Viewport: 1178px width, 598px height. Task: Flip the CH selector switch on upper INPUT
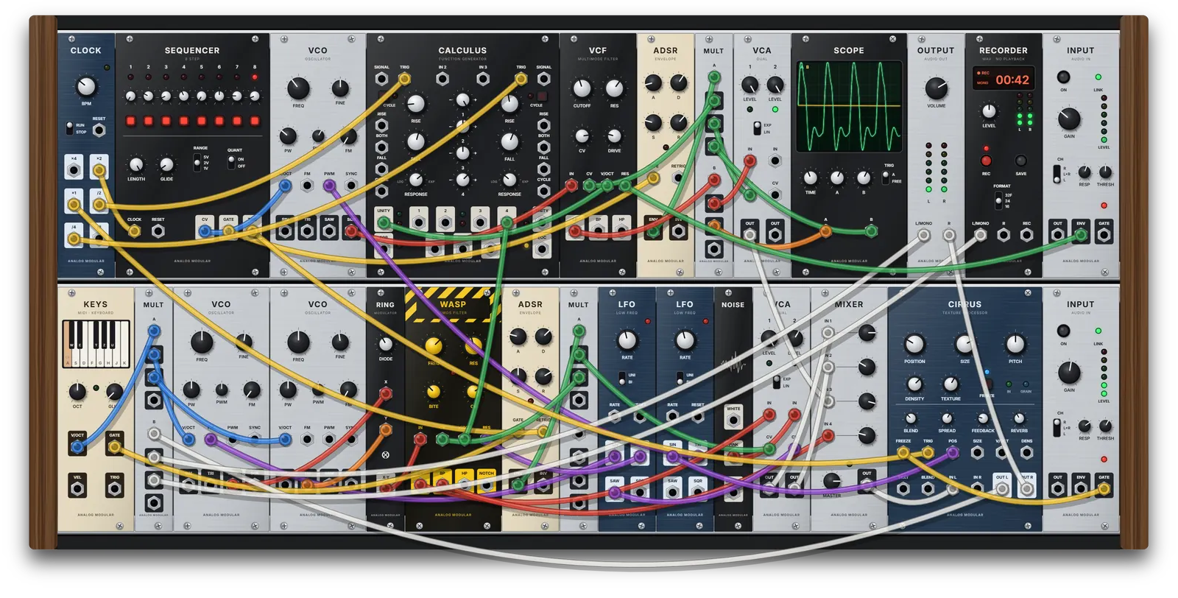pyautogui.click(x=1057, y=174)
